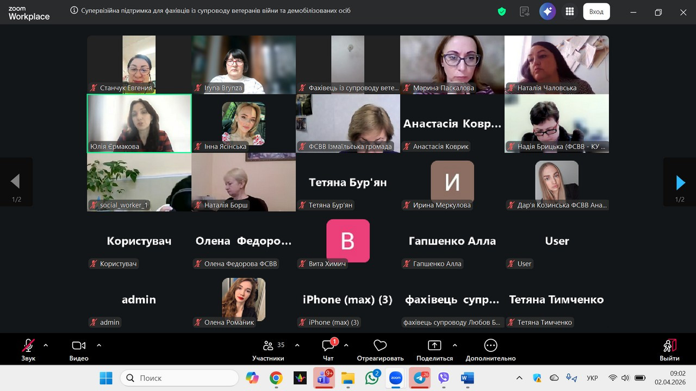Leave the meeting with Выйти
The width and height of the screenshot is (696, 391).
(x=669, y=350)
